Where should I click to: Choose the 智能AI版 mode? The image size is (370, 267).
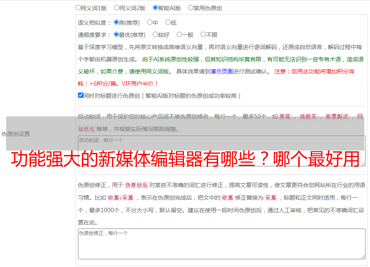(155, 8)
